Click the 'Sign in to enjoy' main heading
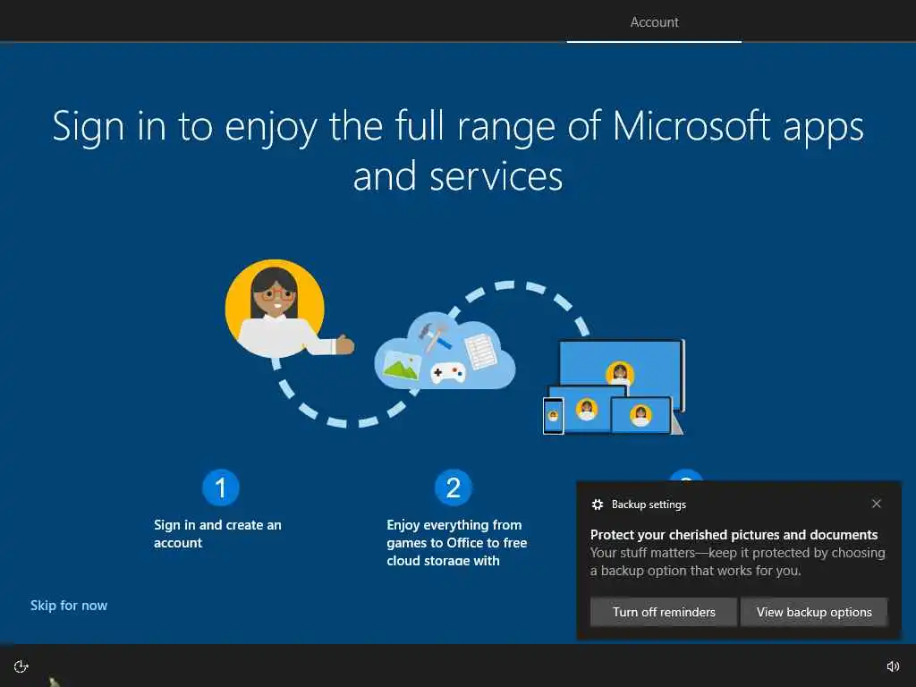Screen dimensions: 916x687 458,150
